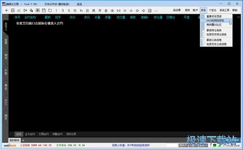The height and width of the screenshot is (150, 243).
Task: Choose 检索历史持仓报告 from the menu
Action: 216,35
